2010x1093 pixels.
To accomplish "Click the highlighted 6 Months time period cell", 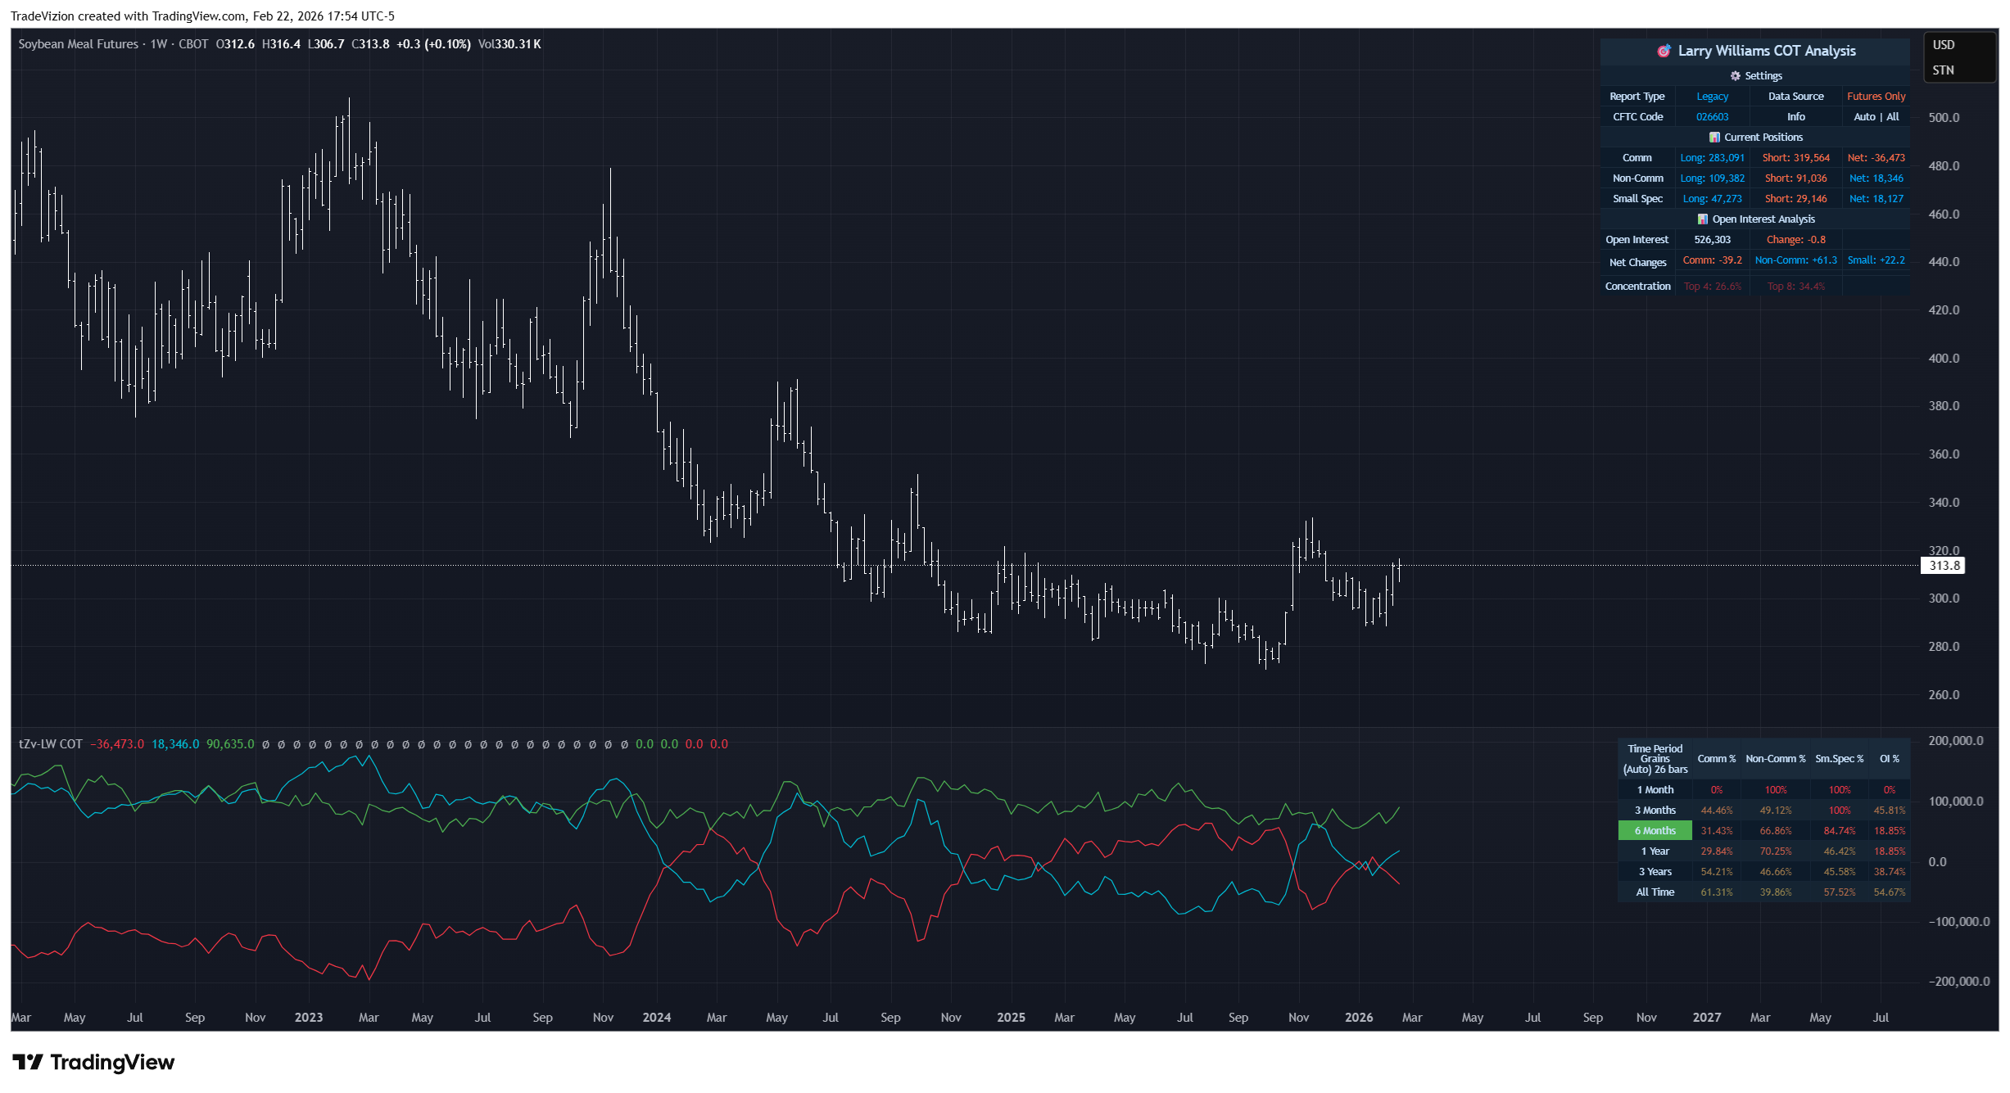I will tap(1655, 831).
